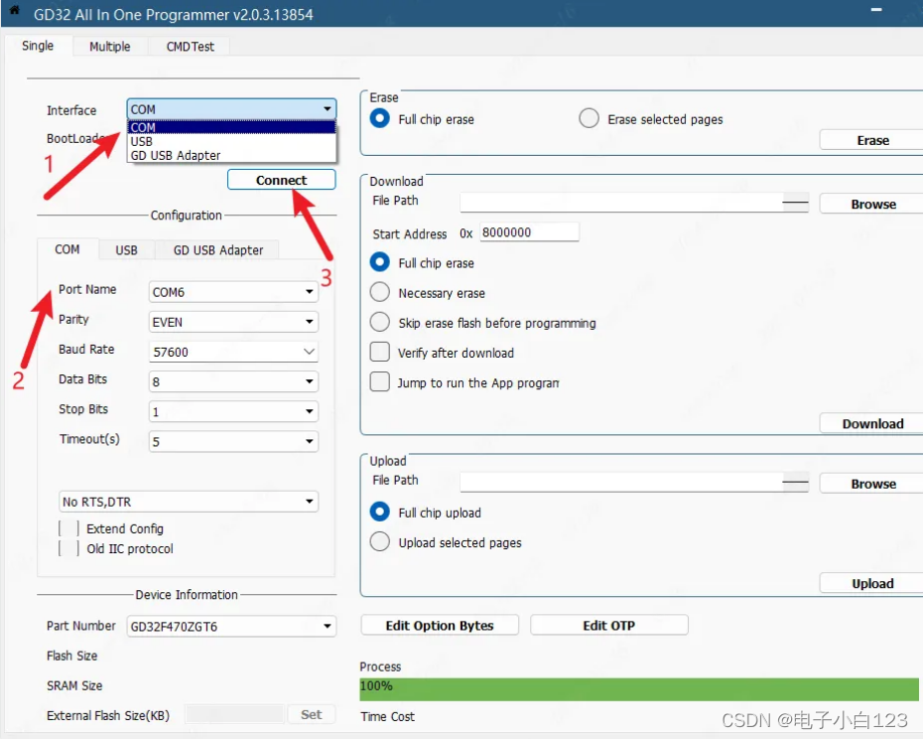The image size is (923, 739).
Task: Open the Parity EVEN dropdown
Action: (x=233, y=323)
